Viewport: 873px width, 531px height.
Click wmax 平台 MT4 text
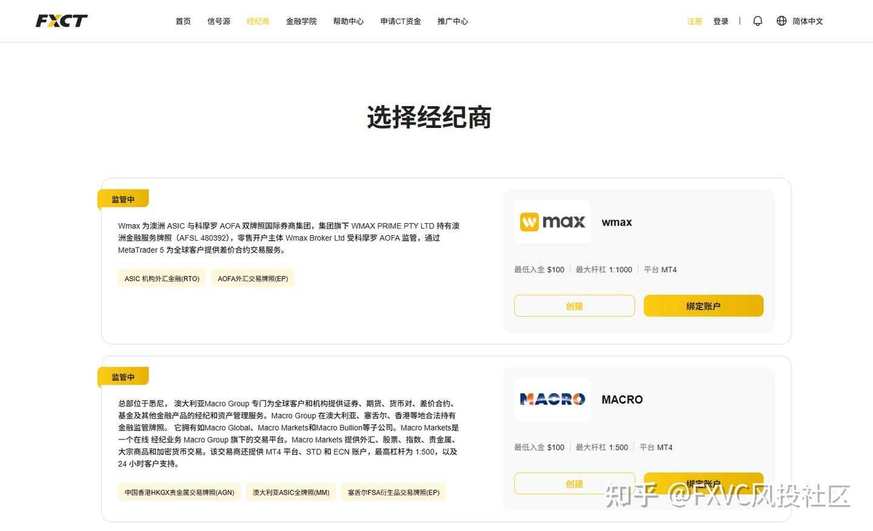660,270
